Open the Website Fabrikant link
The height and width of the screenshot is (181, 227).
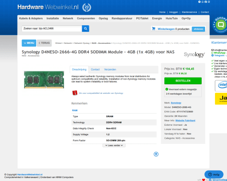(x=185, y=121)
